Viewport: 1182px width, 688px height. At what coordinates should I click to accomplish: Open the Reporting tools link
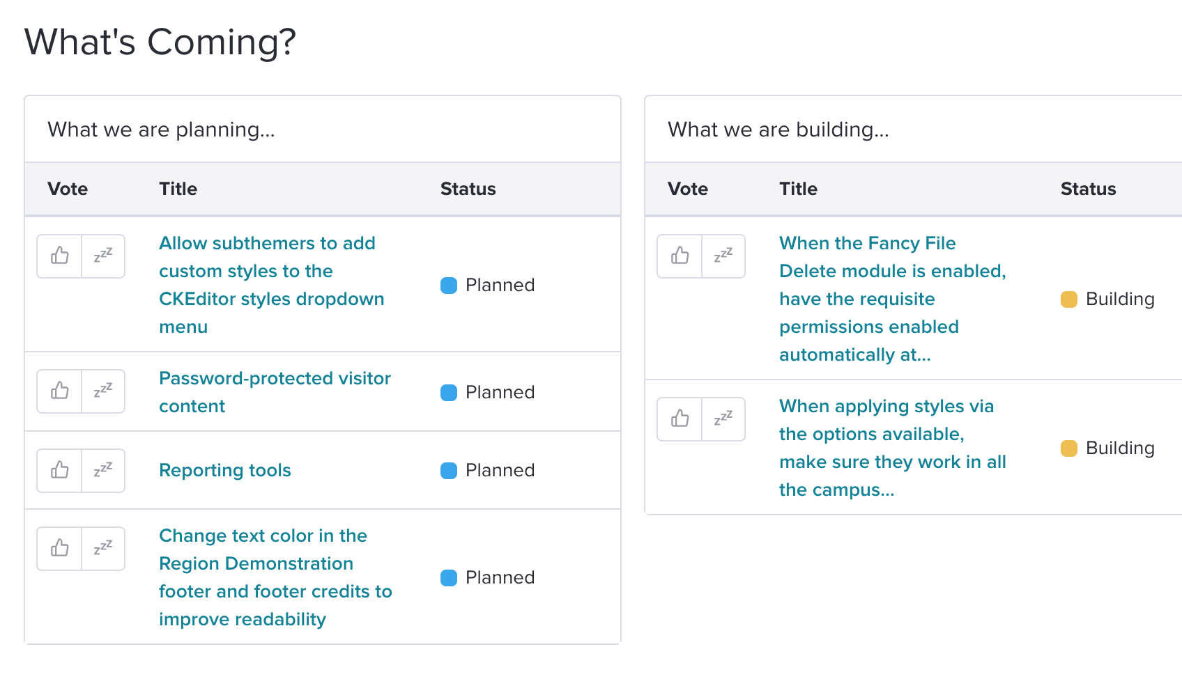click(225, 471)
